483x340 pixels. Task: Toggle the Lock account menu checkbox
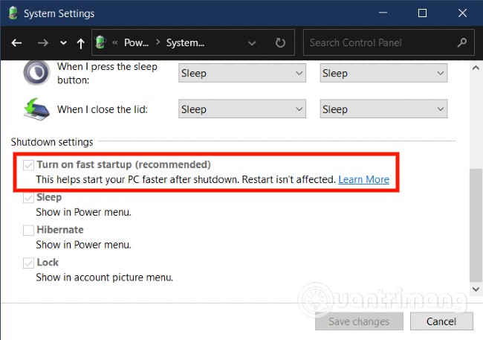tap(28, 263)
